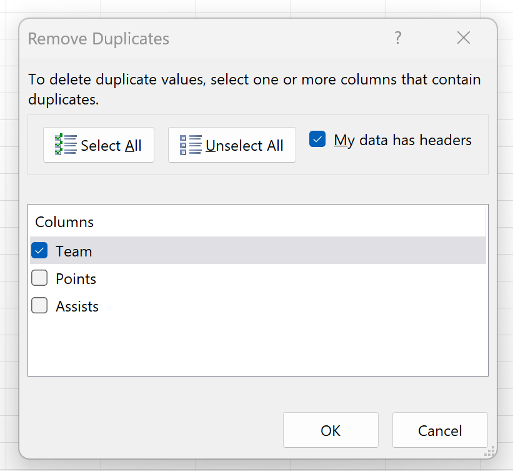Check the Assists column checkbox
Screen dimensions: 513x471
point(39,306)
